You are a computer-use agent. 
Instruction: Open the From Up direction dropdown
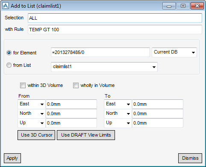coord(32,123)
